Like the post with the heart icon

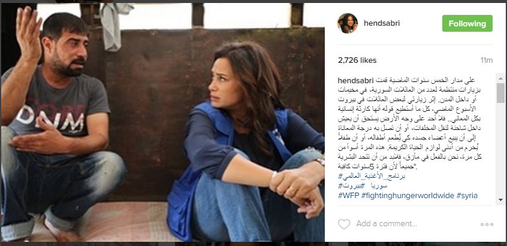point(344,224)
